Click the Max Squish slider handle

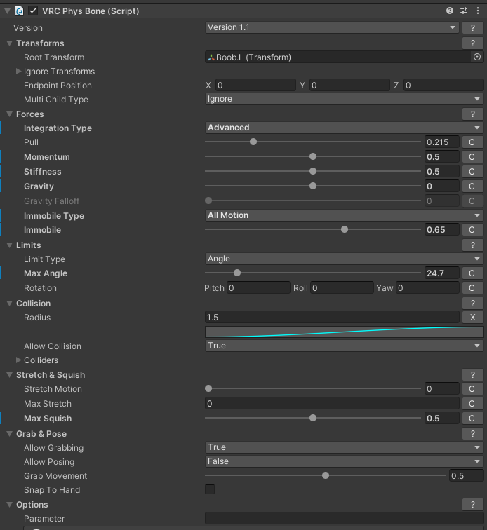(x=313, y=418)
